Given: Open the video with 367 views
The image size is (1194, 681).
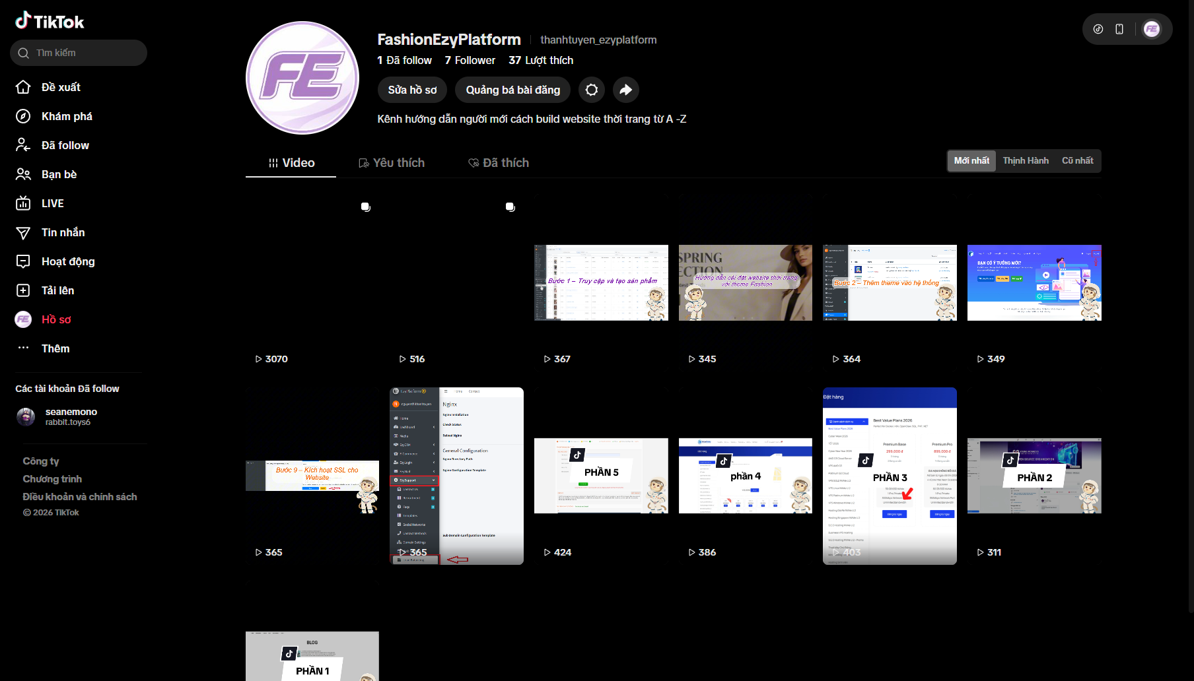Looking at the screenshot, I should (x=601, y=282).
